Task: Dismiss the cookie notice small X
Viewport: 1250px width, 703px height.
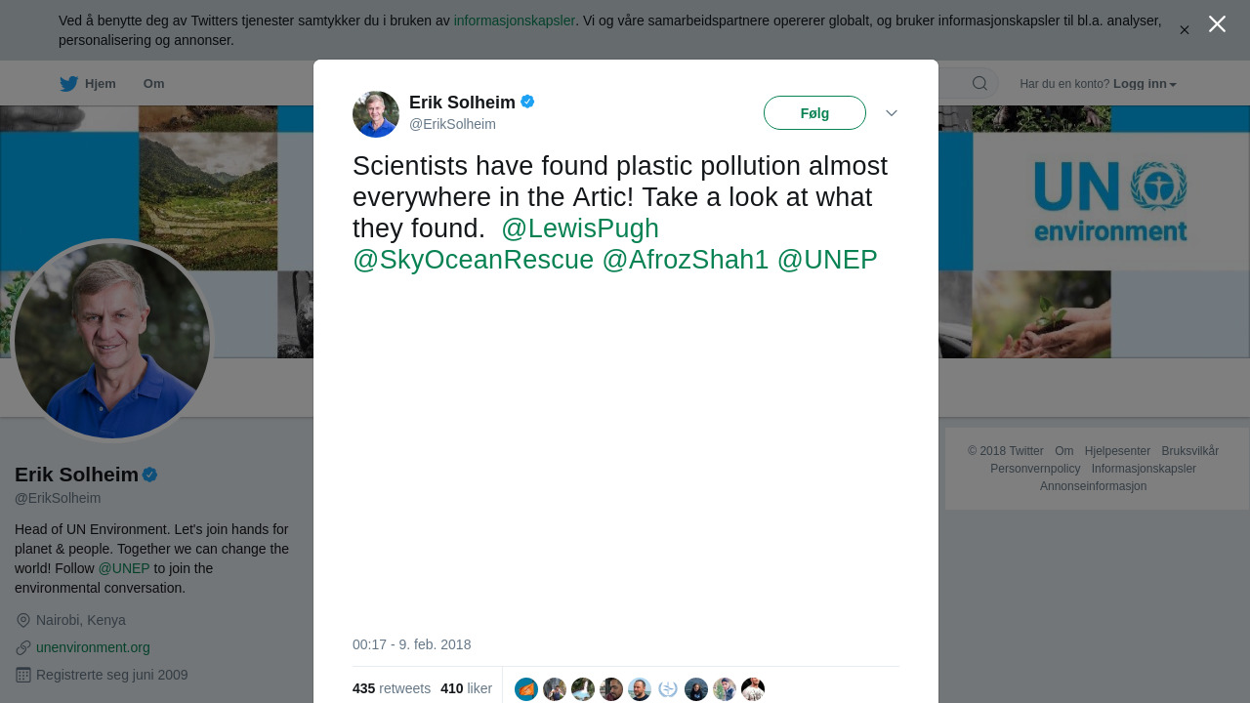Action: 1185,30
